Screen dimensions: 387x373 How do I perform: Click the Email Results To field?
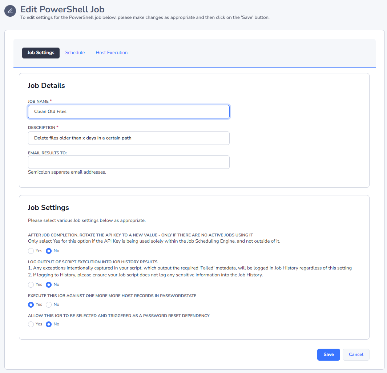point(129,162)
